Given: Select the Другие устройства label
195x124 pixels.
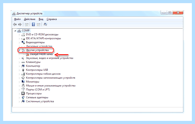Looking at the screenshot, I should tap(37, 50).
